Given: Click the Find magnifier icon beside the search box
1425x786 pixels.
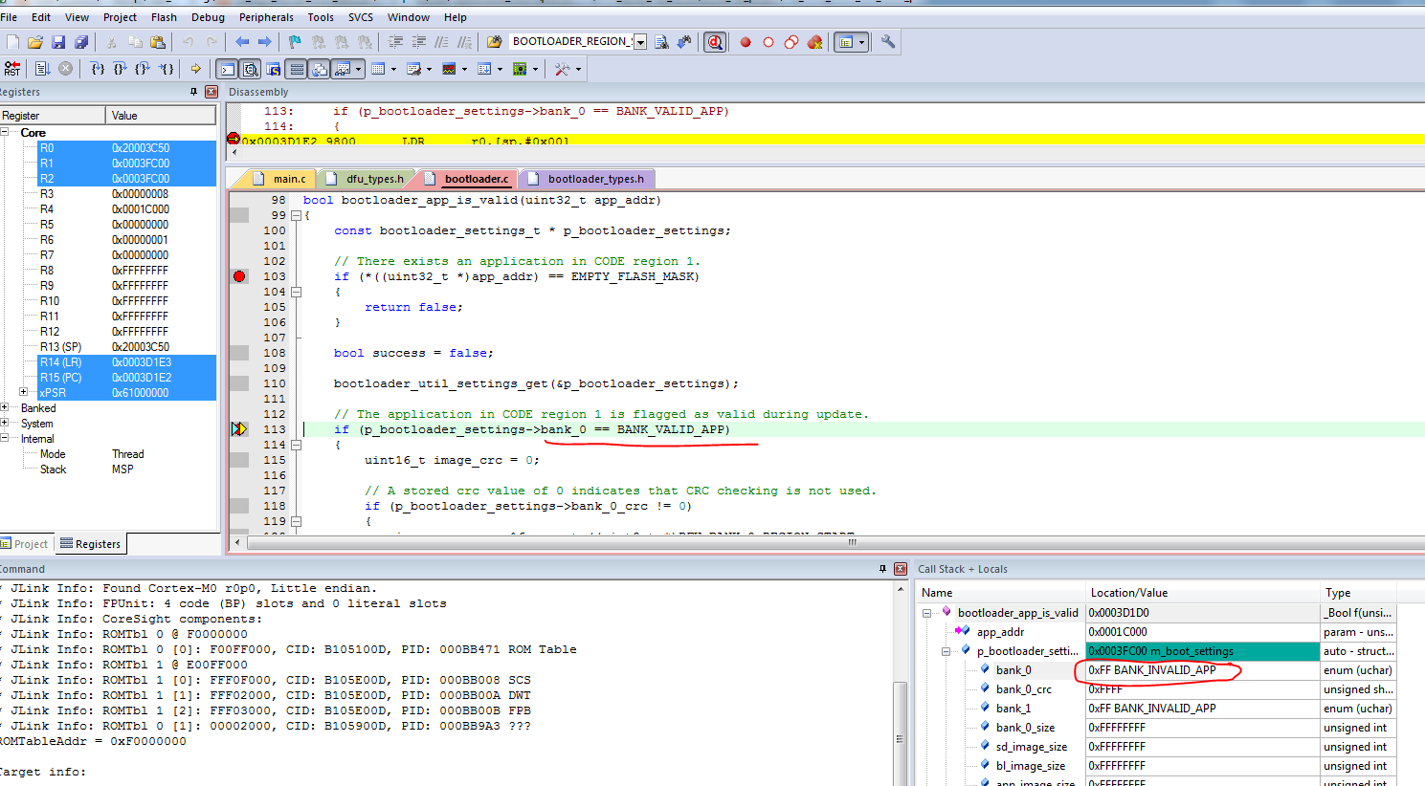Looking at the screenshot, I should coord(661,42).
